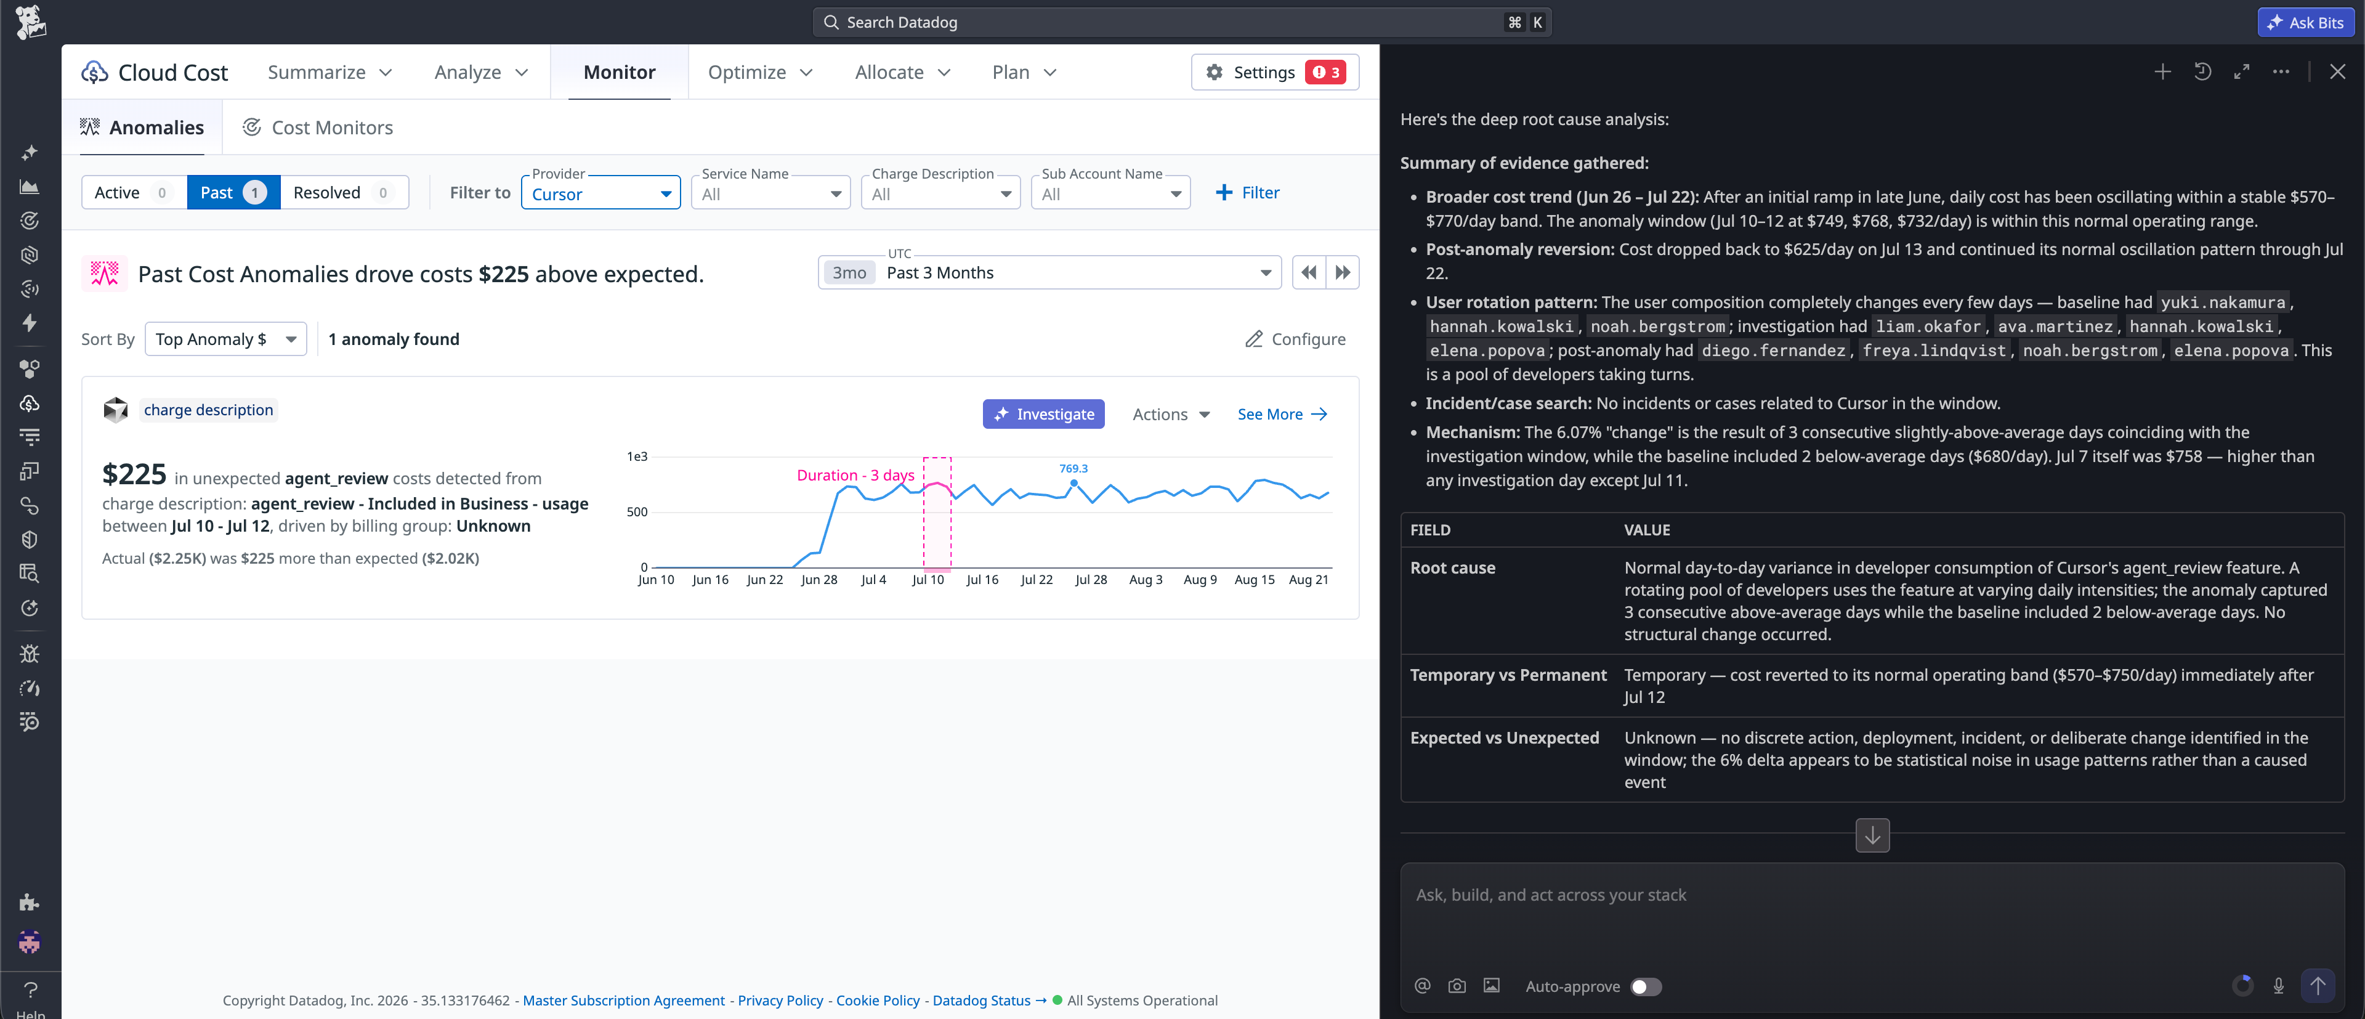The width and height of the screenshot is (2365, 1019).
Task: Open the Help question mark icon
Action: [30, 989]
